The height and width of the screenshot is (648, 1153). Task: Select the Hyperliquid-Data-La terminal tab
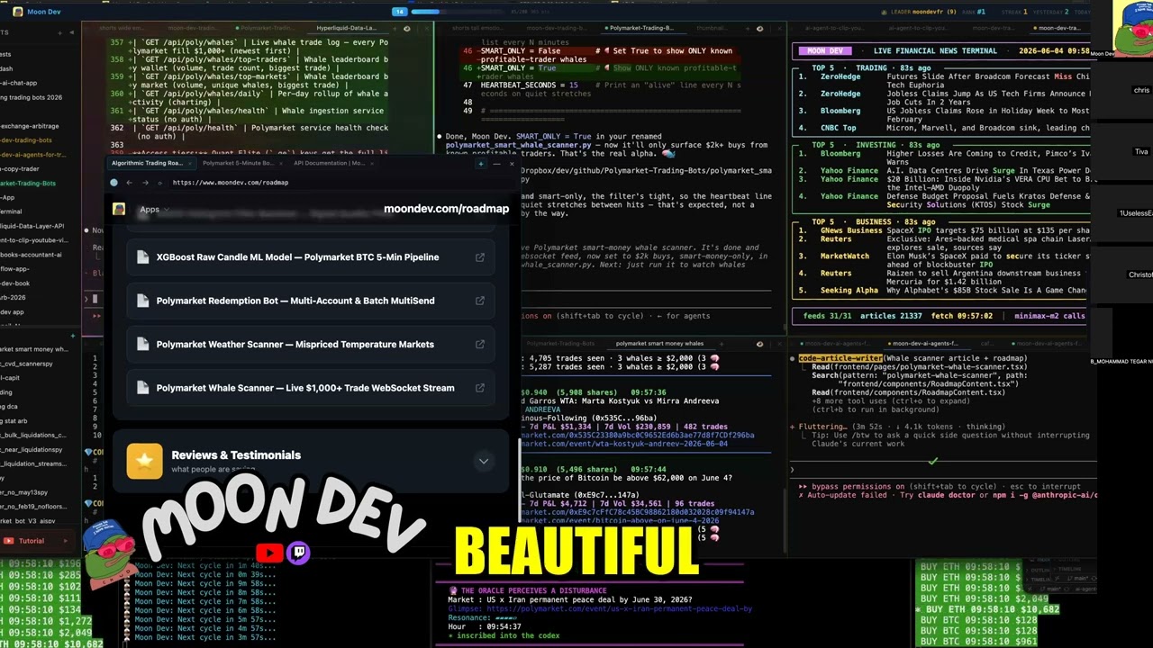click(x=347, y=29)
